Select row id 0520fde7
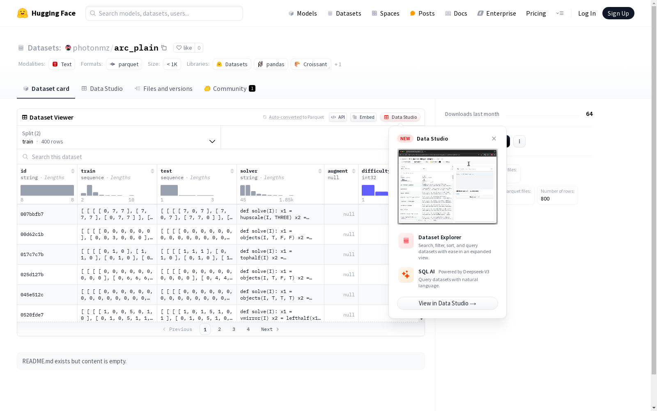Viewport: 657px width, 411px height. (32, 315)
